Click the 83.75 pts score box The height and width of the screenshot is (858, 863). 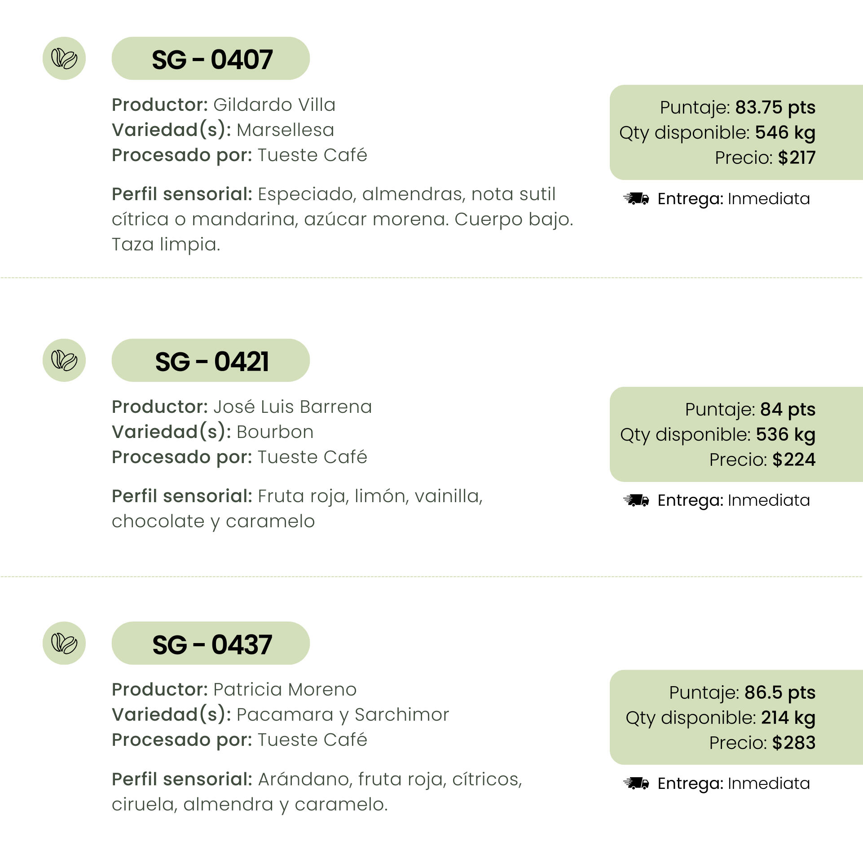click(x=736, y=132)
